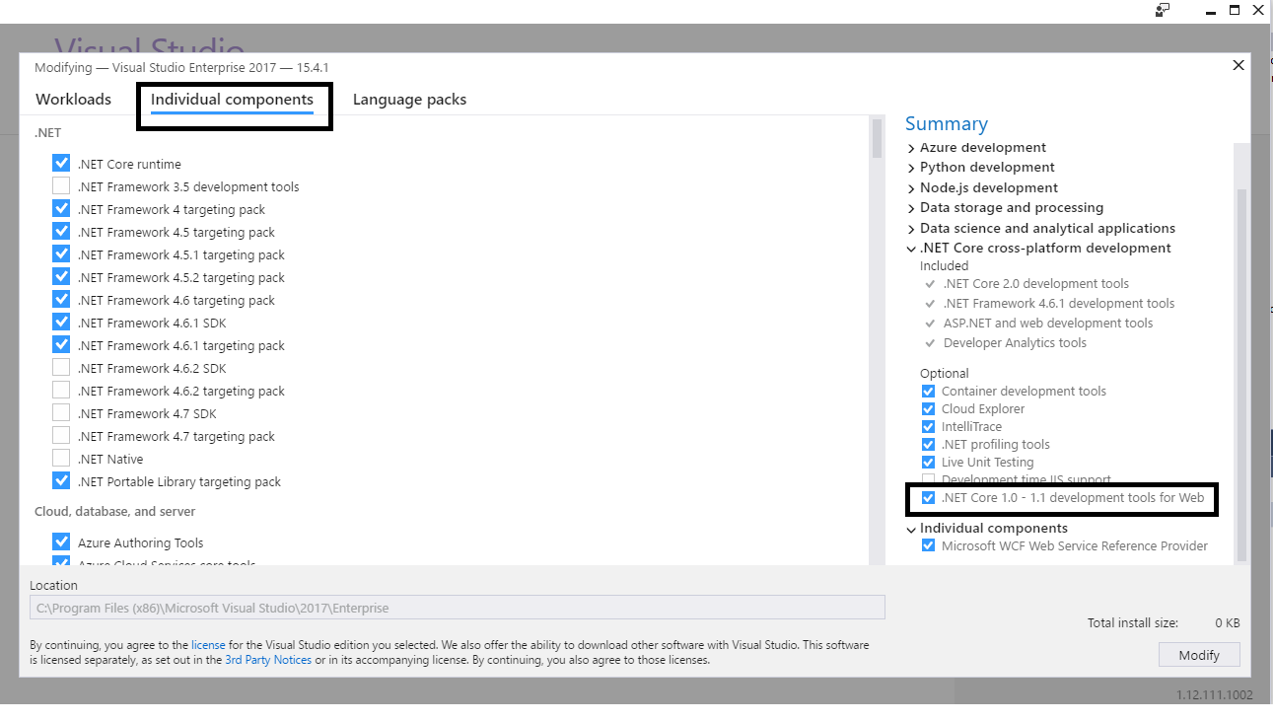This screenshot has width=1274, height=722.
Task: Click the Total install size label
Action: (x=1133, y=623)
